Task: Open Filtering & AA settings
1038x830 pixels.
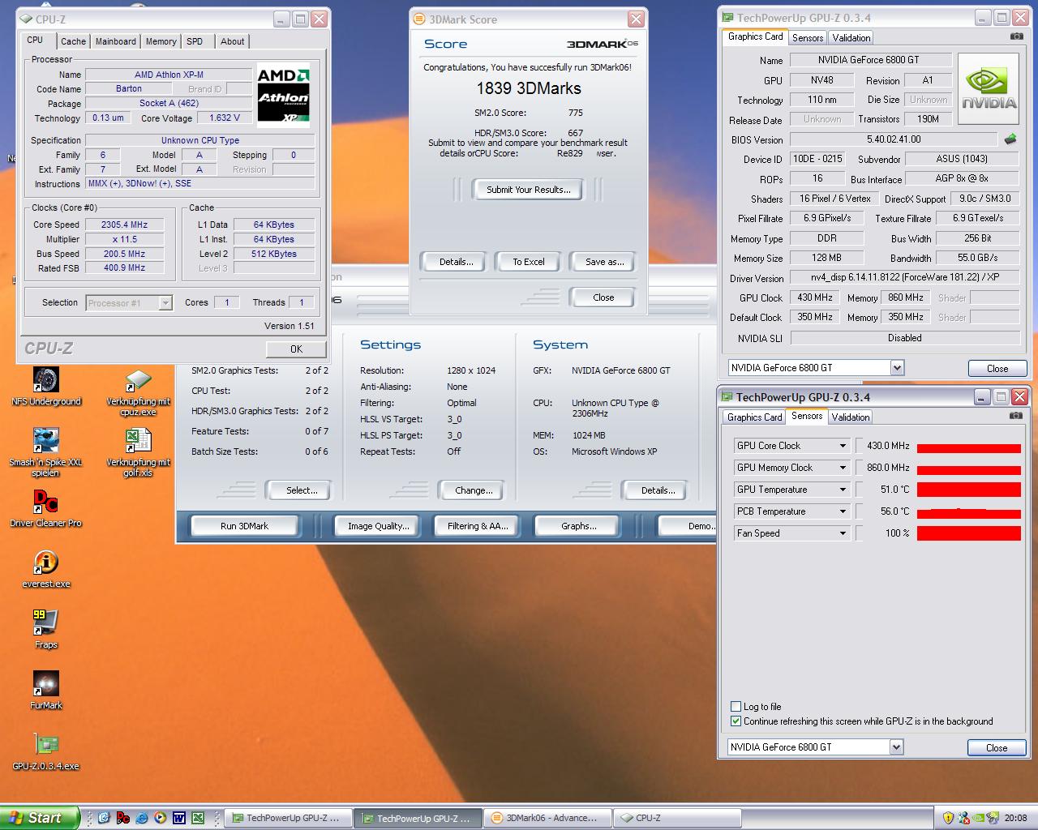Action: coord(478,526)
